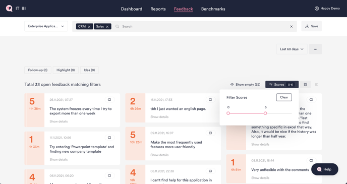This screenshot has height=184, width=347.
Task: Open the score 2 card dated 16.11.2021
Action: click(173, 108)
